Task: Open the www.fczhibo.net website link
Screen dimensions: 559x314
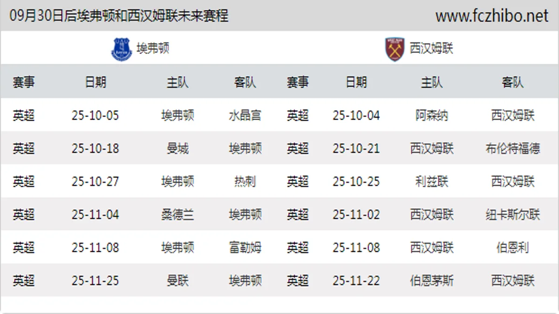Action: click(x=491, y=16)
